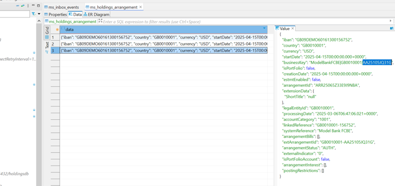Maximize the navigator panel
This screenshot has width=395, height=186.
tap(38, 6)
